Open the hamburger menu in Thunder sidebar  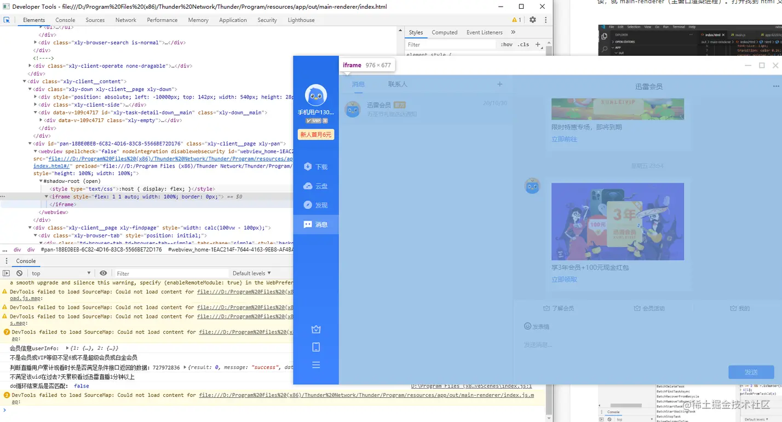(x=316, y=365)
